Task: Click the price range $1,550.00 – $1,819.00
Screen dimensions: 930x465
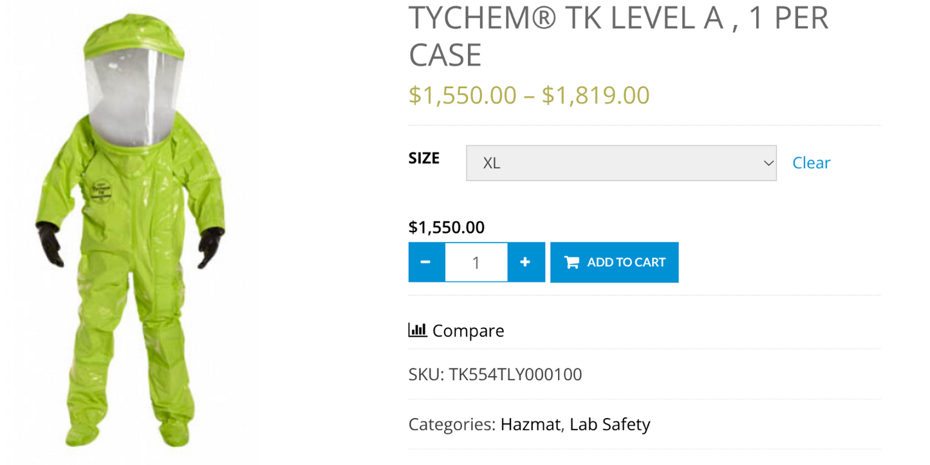Action: point(528,95)
